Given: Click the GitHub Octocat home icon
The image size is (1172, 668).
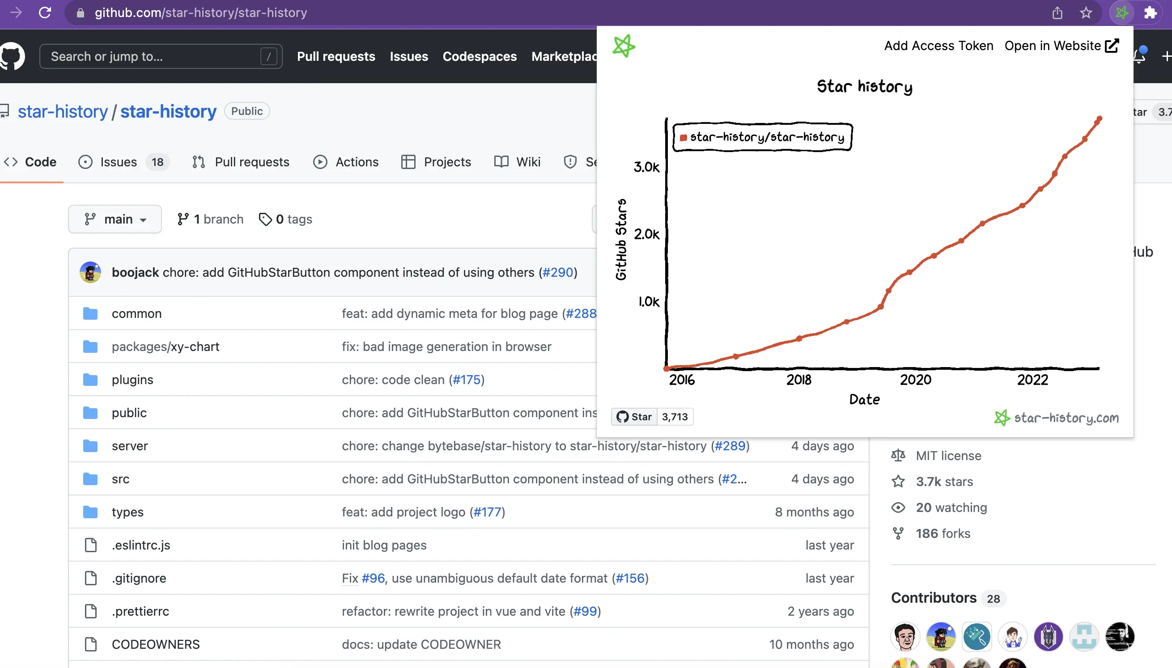Looking at the screenshot, I should 13,56.
